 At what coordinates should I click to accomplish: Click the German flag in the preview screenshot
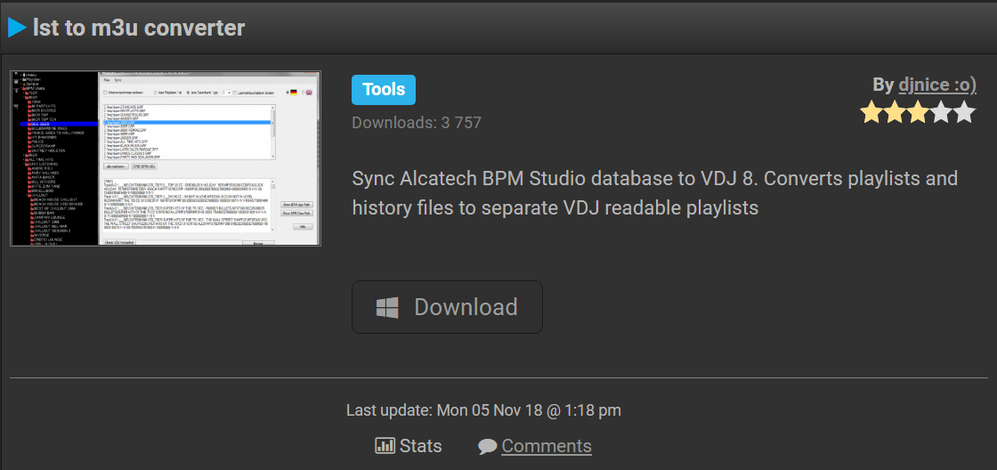pyautogui.click(x=293, y=93)
